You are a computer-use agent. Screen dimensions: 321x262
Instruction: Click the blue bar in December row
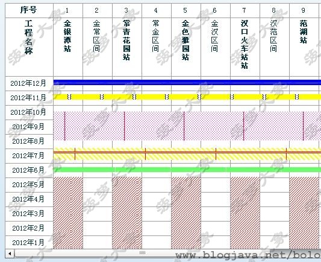coord(187,82)
